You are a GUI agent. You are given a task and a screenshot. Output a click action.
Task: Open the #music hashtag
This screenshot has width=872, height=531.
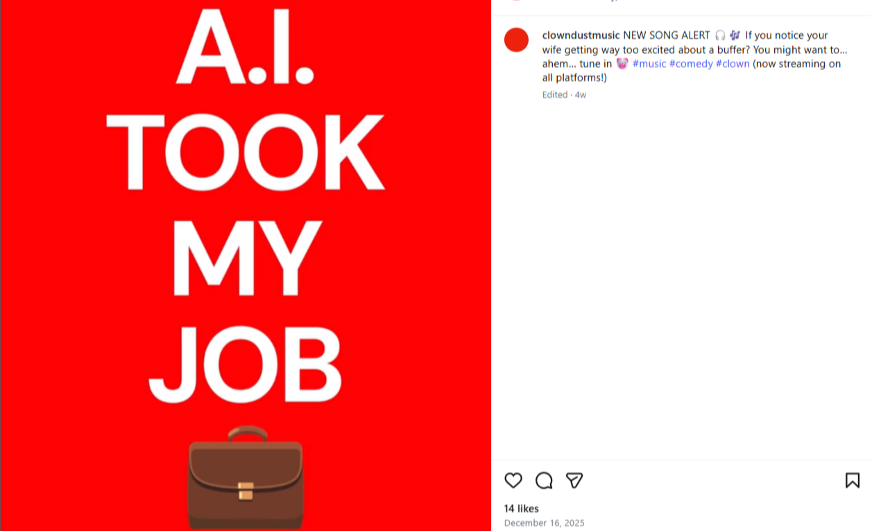(649, 64)
